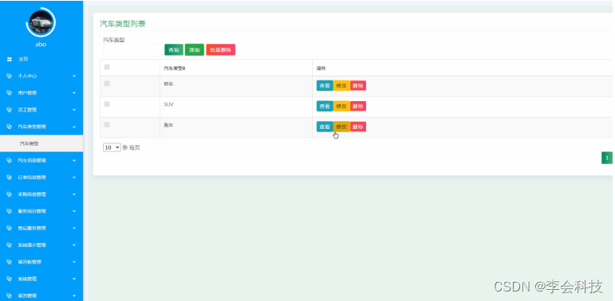Click 修改 for the 轿车 row
This screenshot has width=615, height=301.
[x=341, y=86]
